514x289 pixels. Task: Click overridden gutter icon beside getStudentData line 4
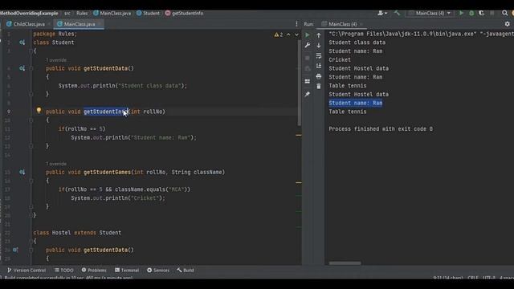tap(22, 68)
